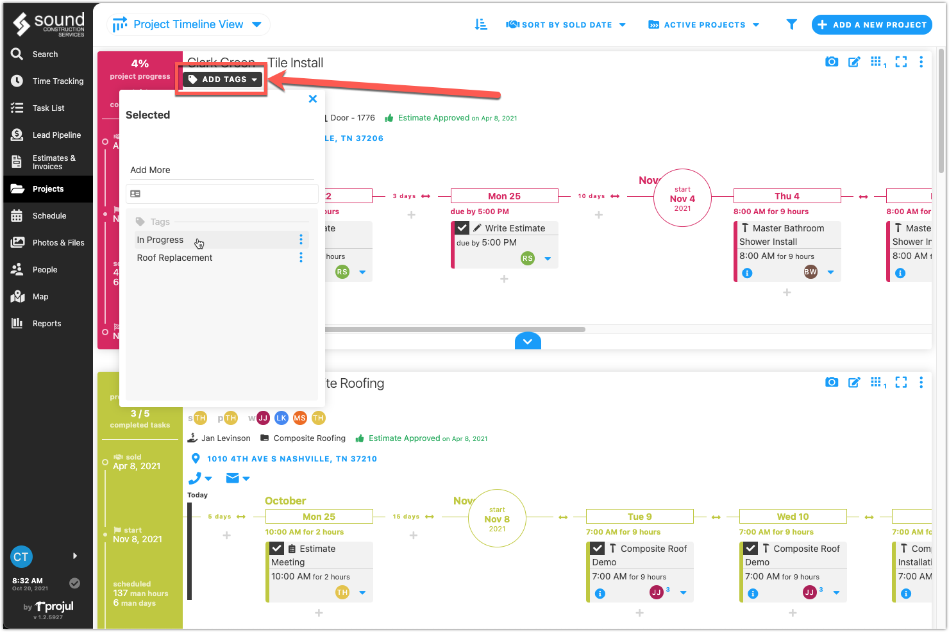Image resolution: width=949 pixels, height=632 pixels.
Task: Click the camera icon on the Composite Roofing project
Action: coord(832,382)
